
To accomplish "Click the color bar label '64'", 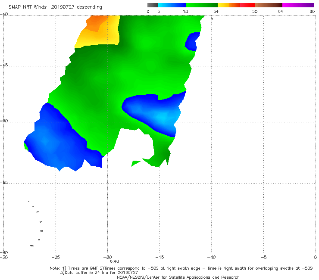I will pos(281,12).
